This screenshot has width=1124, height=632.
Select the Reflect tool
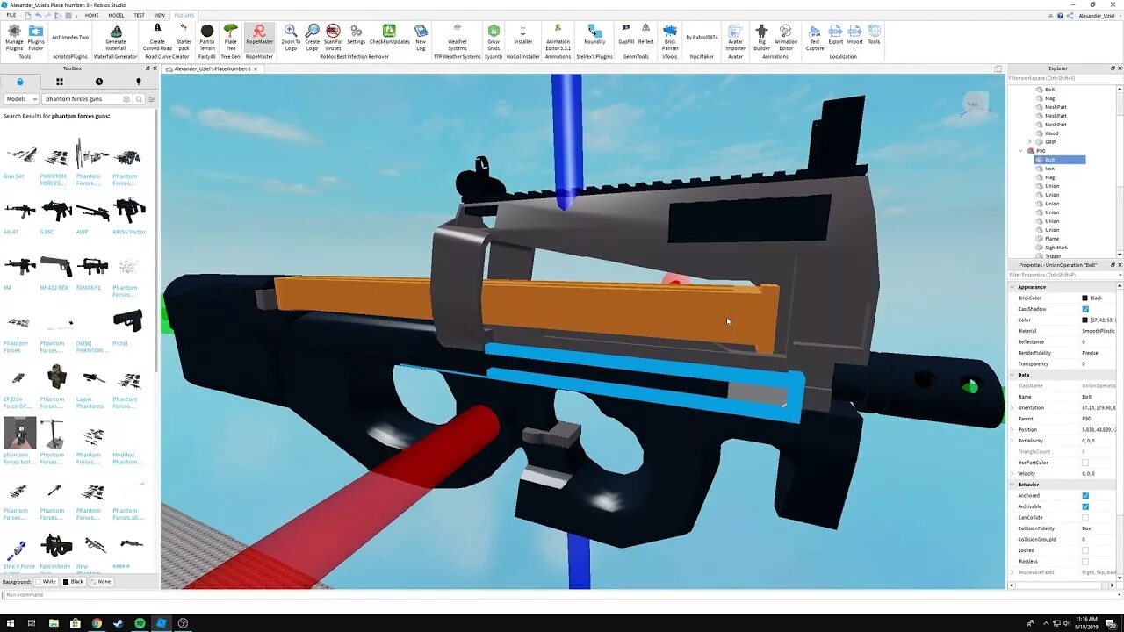point(646,35)
